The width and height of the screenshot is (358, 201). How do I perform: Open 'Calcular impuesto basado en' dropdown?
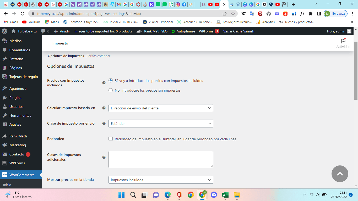click(x=161, y=108)
